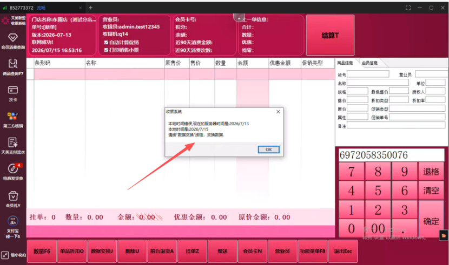Screen dimensions: 449x265
Task: Tap keypad digit 5
Action: [x=378, y=191]
